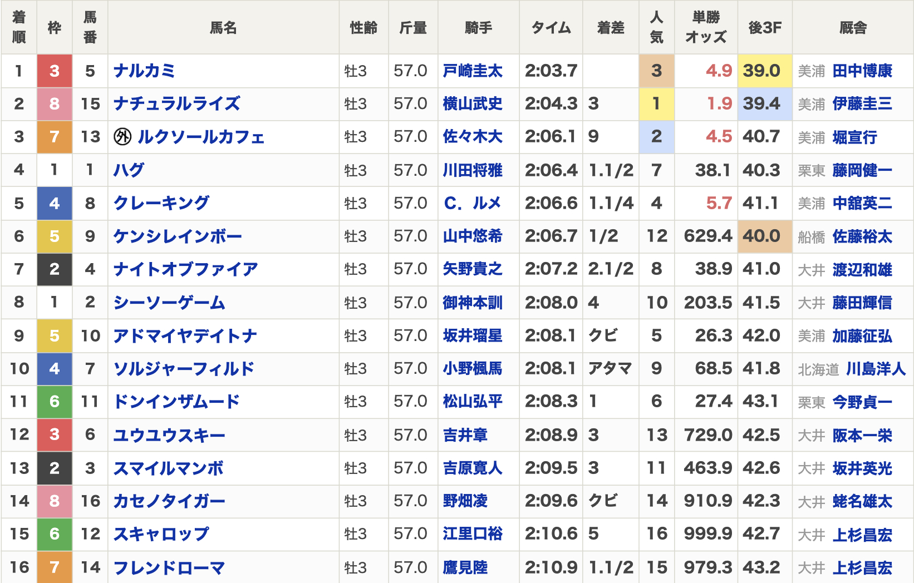The height and width of the screenshot is (583, 914).
Task: Click the 人気 column header
Action: [656, 27]
